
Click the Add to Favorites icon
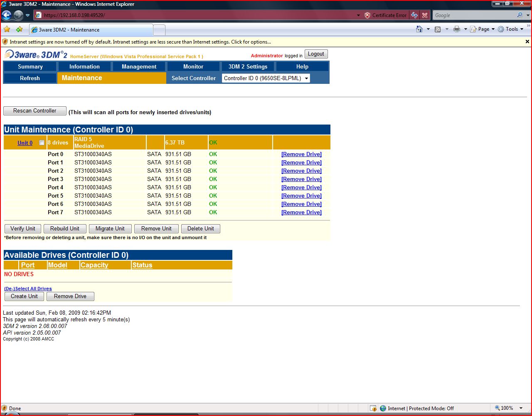[19, 29]
